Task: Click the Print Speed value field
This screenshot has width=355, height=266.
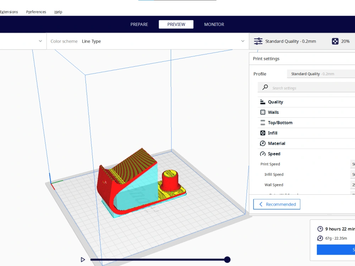Action: tap(353, 164)
